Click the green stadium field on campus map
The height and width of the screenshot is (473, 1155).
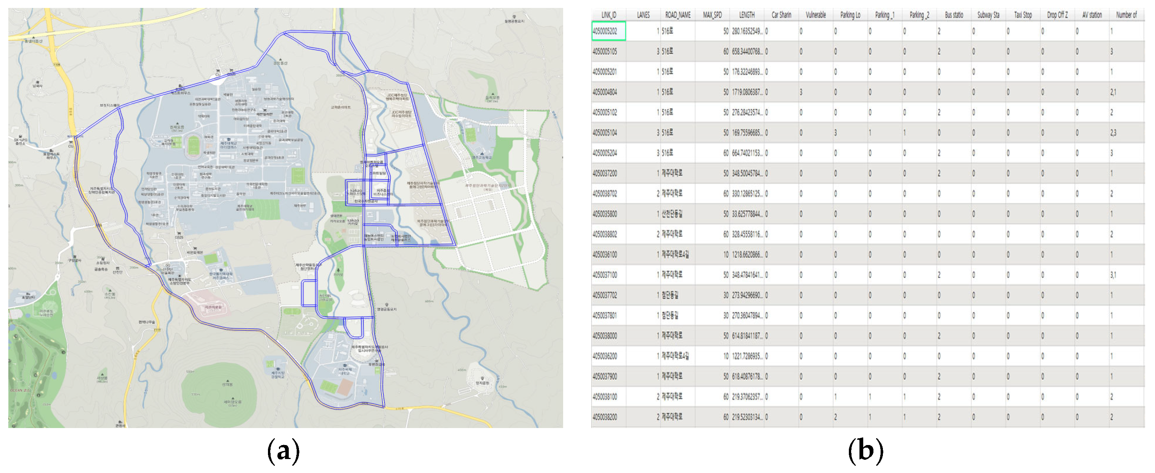click(194, 147)
